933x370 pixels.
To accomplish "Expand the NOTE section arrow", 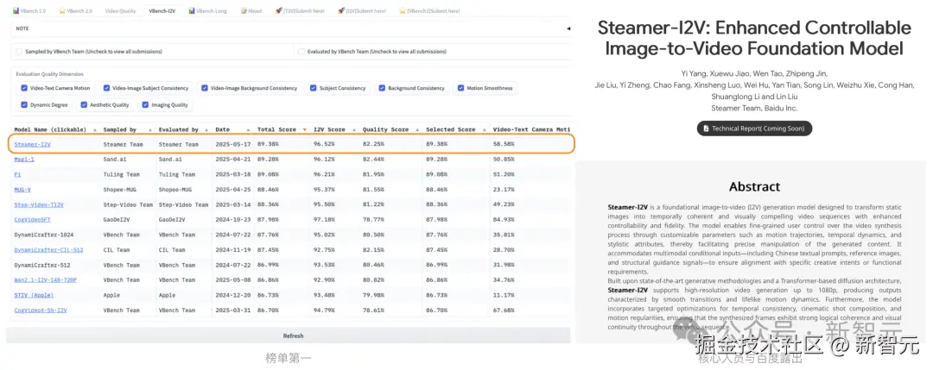I will tap(568, 28).
